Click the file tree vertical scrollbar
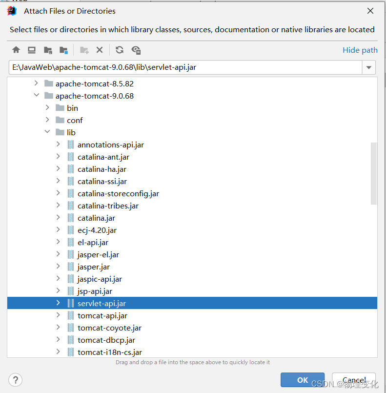 tap(374, 173)
